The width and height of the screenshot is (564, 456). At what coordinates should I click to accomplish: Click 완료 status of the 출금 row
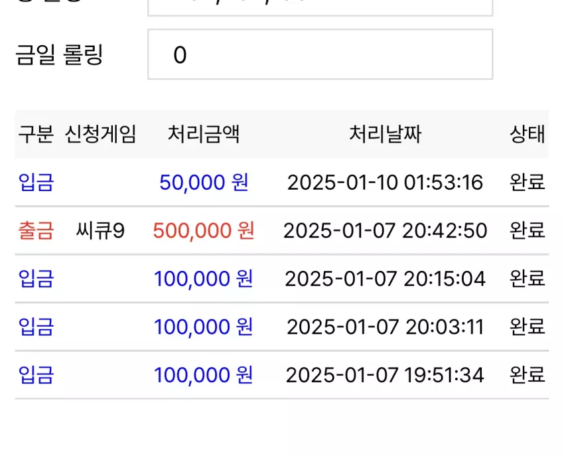(528, 230)
